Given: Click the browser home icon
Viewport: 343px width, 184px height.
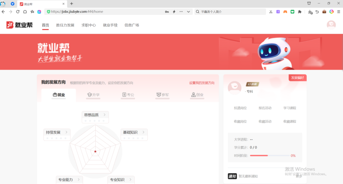Looking at the screenshot, I should tap(25, 12).
